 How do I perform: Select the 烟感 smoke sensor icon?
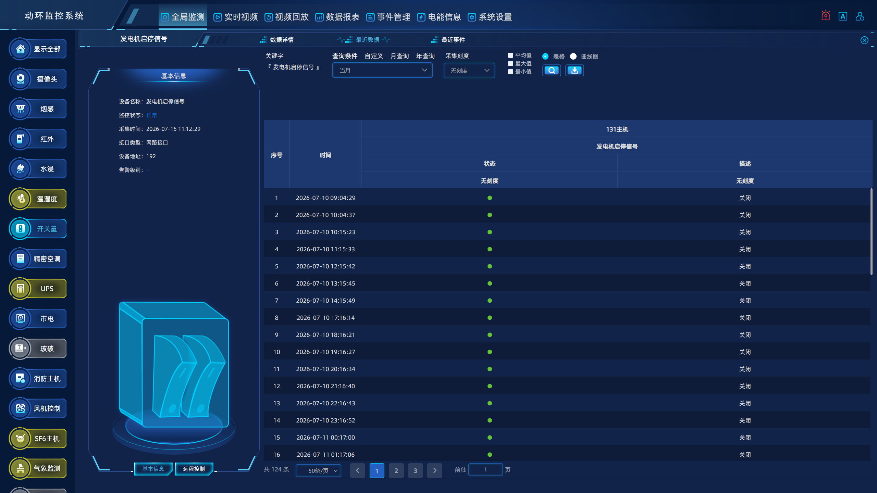coord(20,109)
